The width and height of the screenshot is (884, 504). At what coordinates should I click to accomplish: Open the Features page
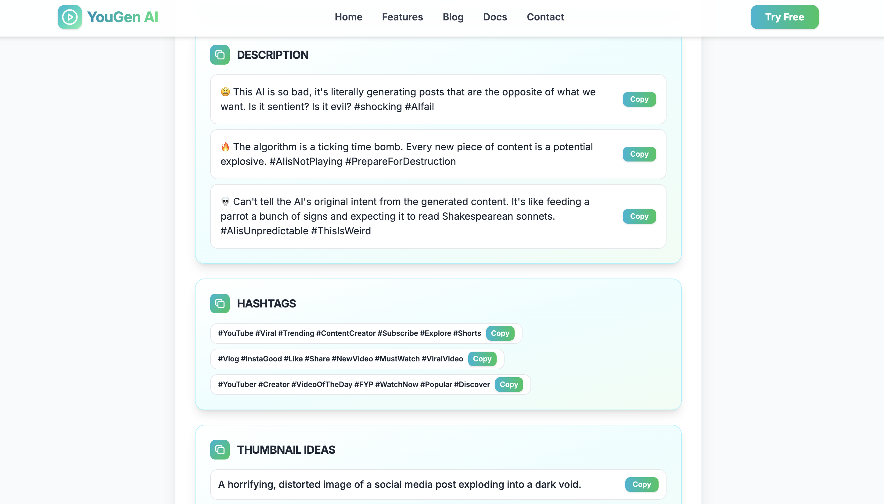[402, 17]
